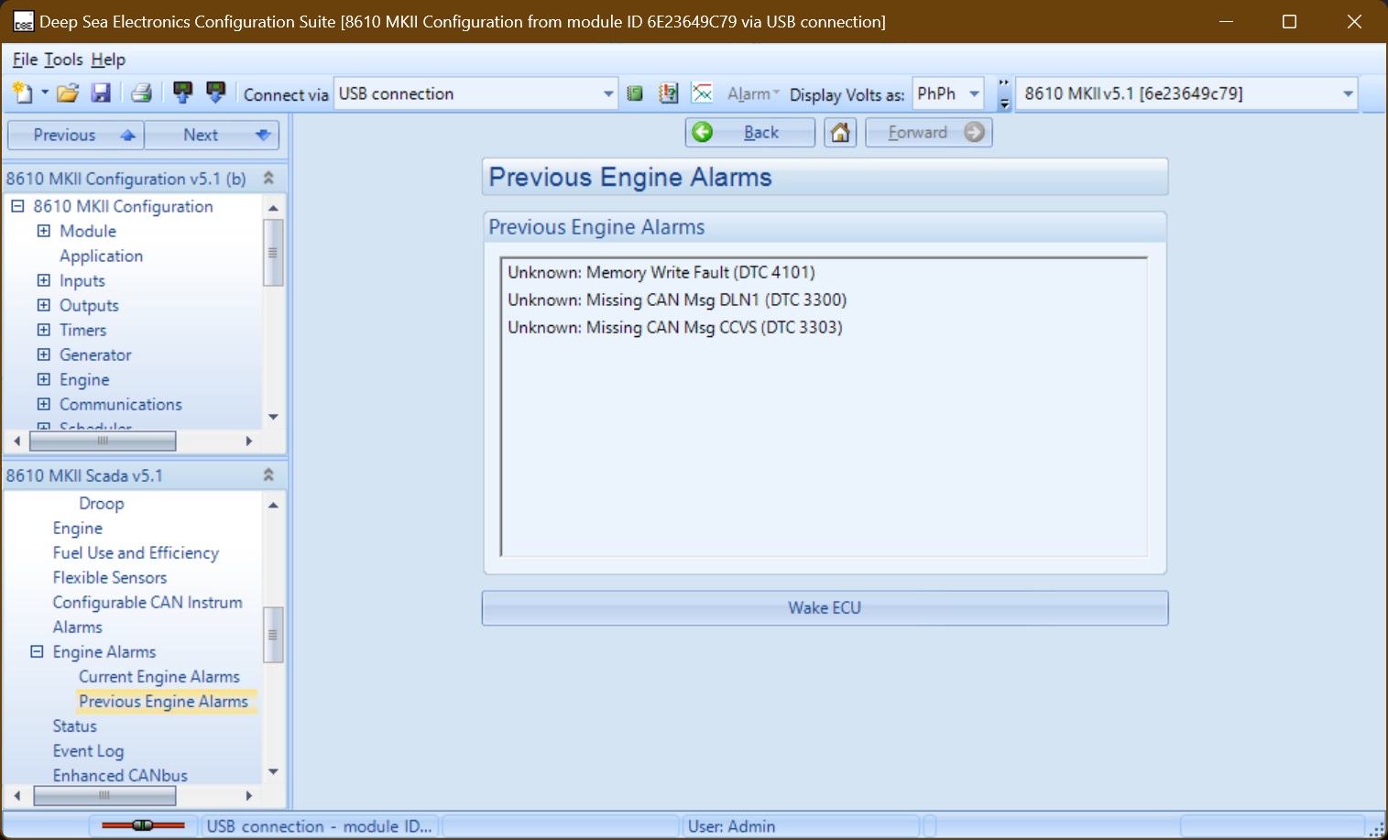
Task: Select Configurable CAN Instrum item
Action: pyautogui.click(x=148, y=602)
